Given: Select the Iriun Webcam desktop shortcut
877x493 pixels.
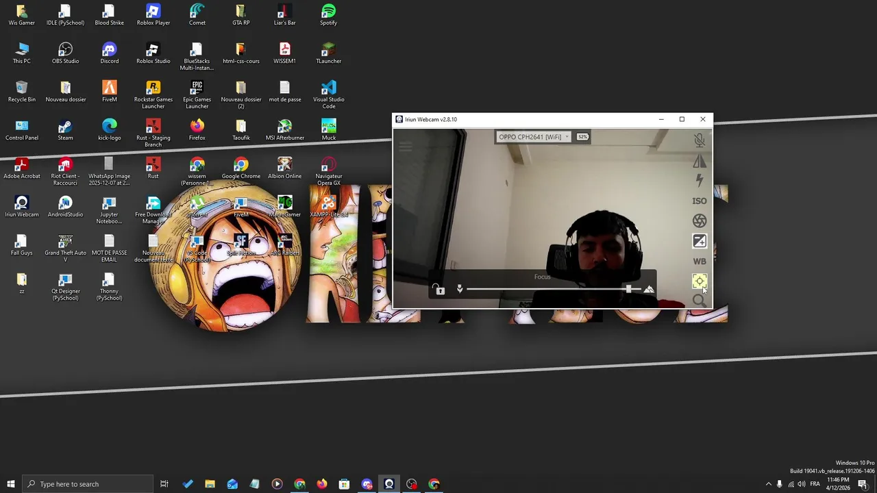Looking at the screenshot, I should pyautogui.click(x=21, y=207).
